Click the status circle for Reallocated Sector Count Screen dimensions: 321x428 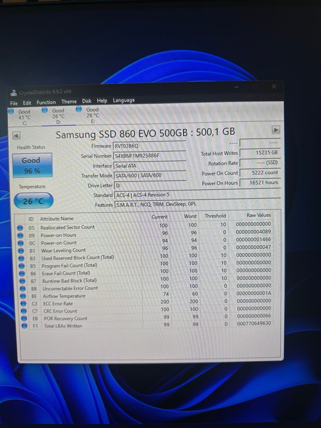[x=20, y=228]
